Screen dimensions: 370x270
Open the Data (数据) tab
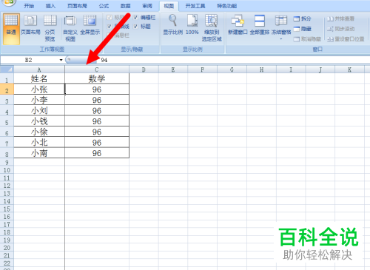click(x=126, y=6)
